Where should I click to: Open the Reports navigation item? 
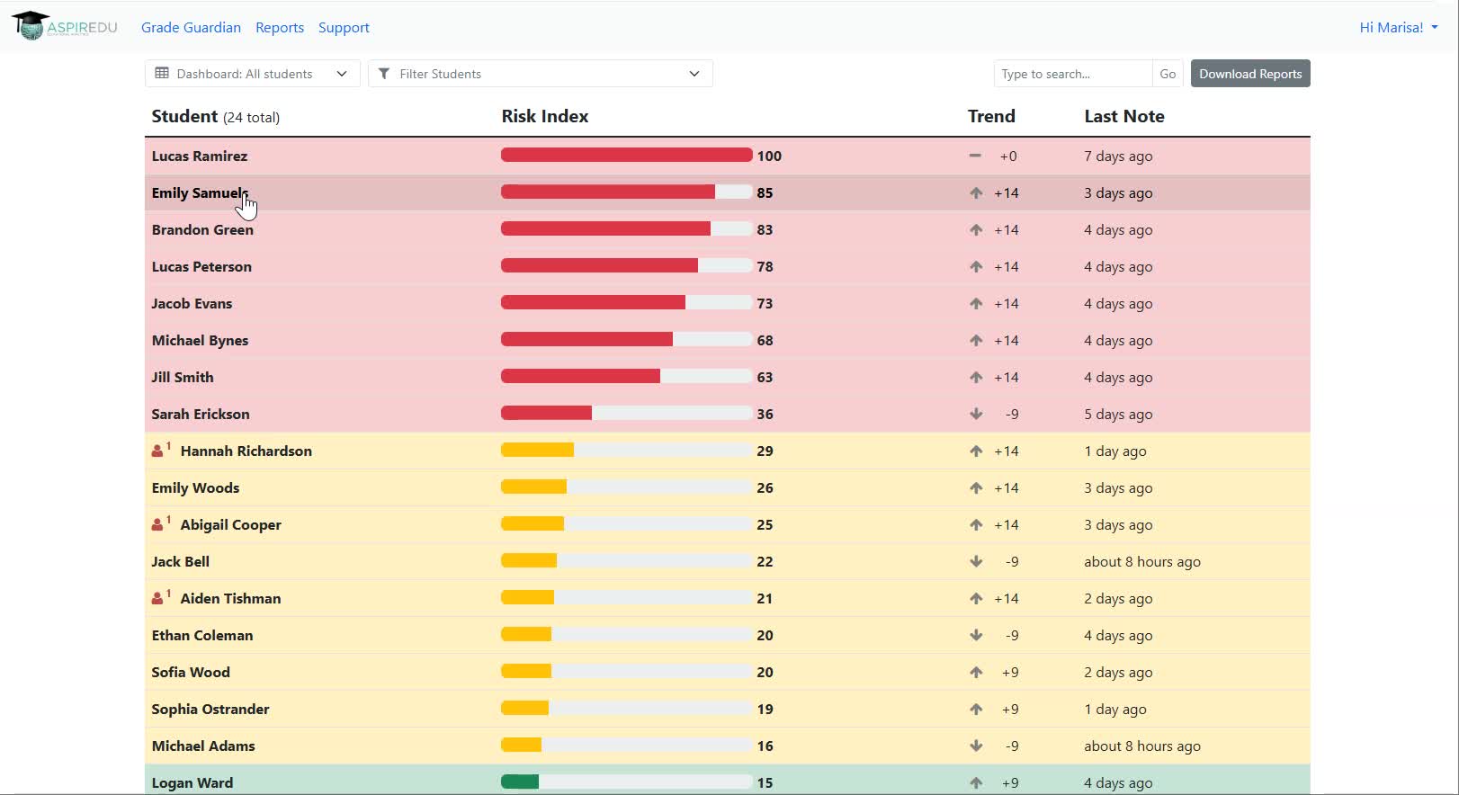coord(280,27)
